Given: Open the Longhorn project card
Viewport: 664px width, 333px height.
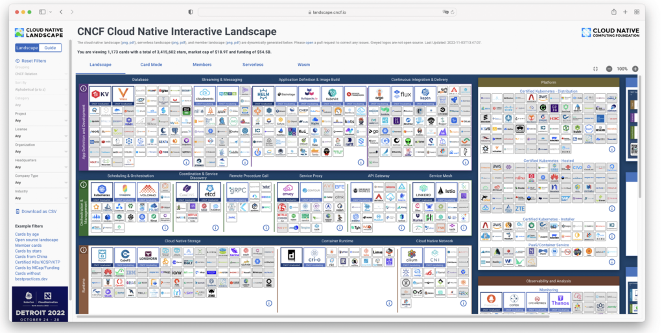Looking at the screenshot, I should coord(148,257).
